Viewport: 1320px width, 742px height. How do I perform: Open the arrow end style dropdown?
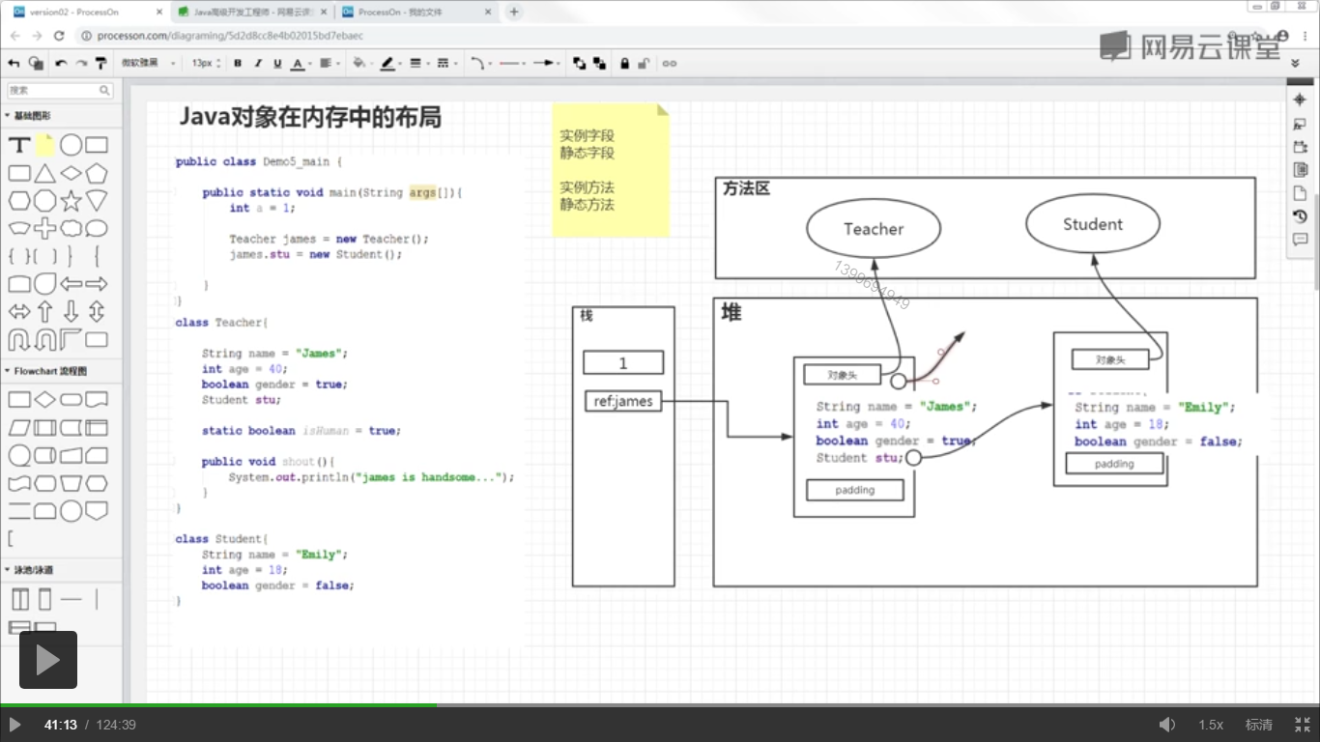click(547, 63)
